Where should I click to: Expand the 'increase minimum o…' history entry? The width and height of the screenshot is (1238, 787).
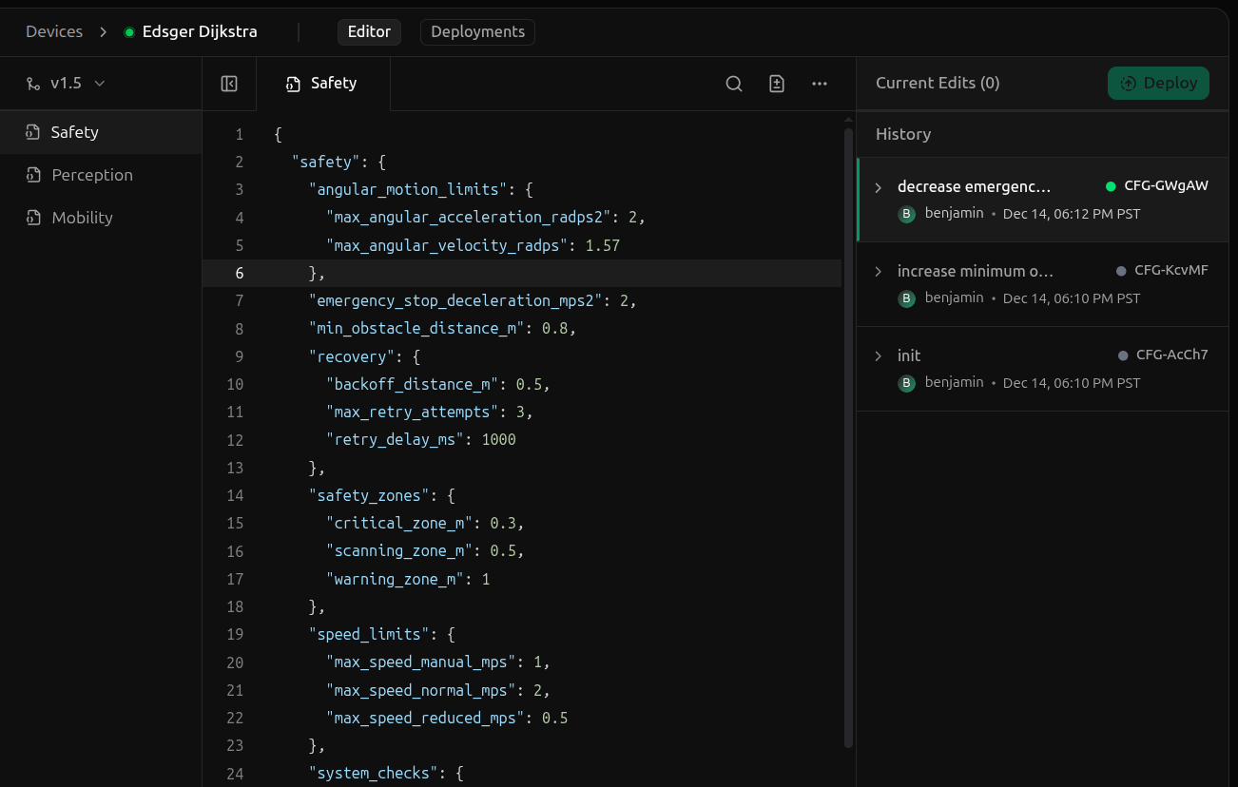click(879, 272)
